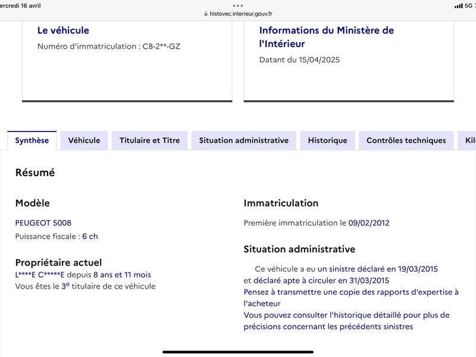
Task: Click the Datant du 15/04/2025 text
Action: (299, 60)
